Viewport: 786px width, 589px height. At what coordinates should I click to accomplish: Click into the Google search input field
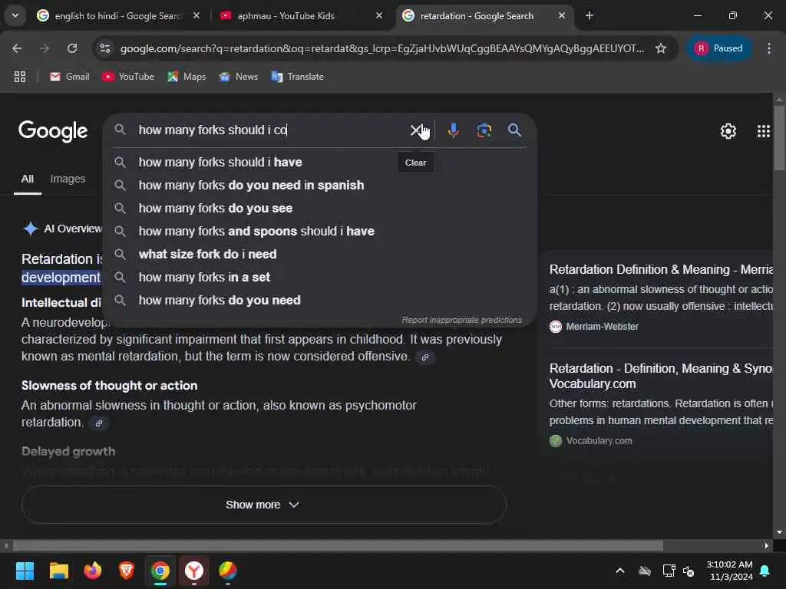pyautogui.click(x=271, y=130)
